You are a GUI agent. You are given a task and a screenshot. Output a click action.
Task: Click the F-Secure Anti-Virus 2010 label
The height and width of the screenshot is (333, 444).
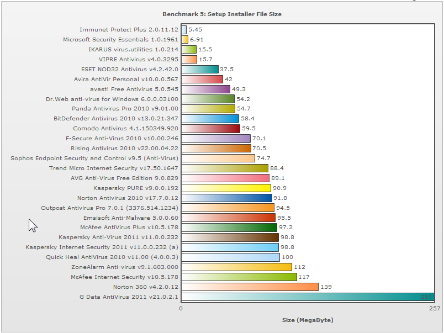point(122,138)
